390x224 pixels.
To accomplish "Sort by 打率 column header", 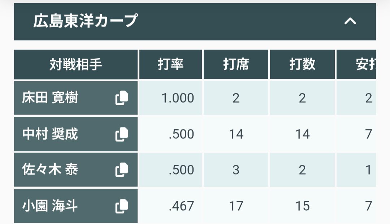I will 171,65.
